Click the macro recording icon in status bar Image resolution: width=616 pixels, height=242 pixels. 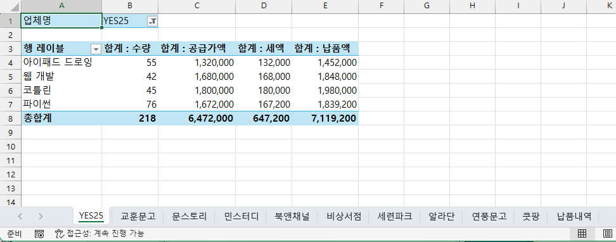tap(39, 234)
